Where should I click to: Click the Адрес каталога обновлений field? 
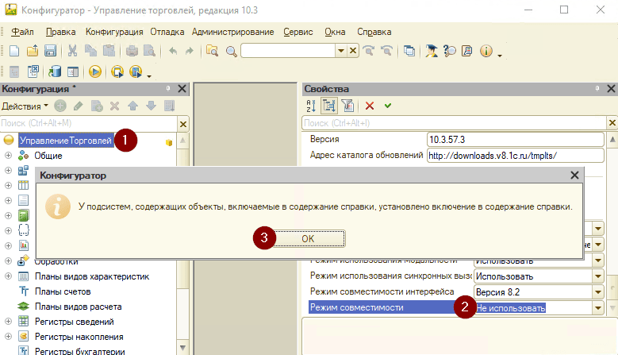[x=515, y=156]
